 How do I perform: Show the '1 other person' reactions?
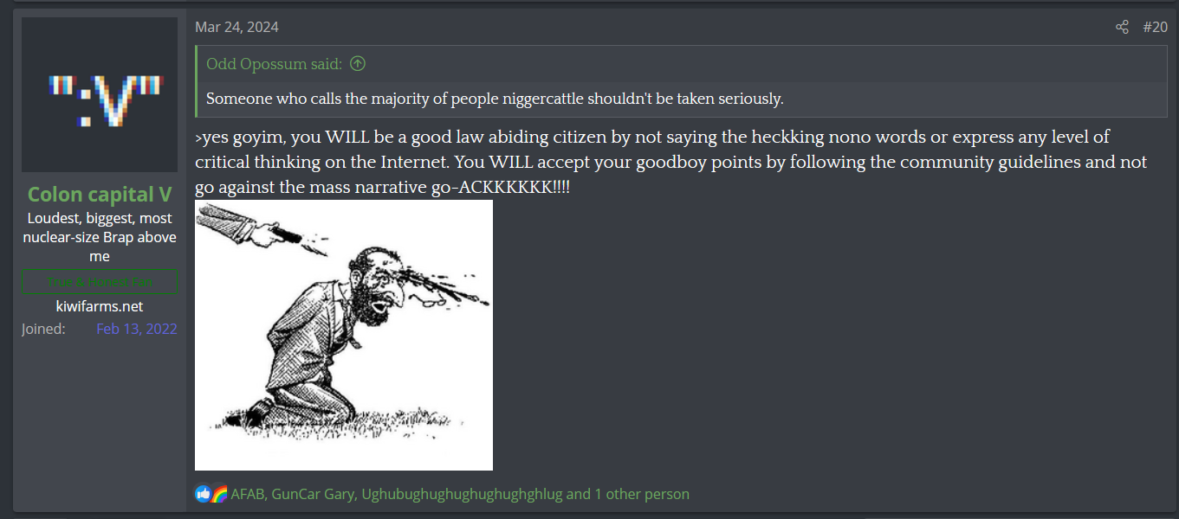pos(642,494)
